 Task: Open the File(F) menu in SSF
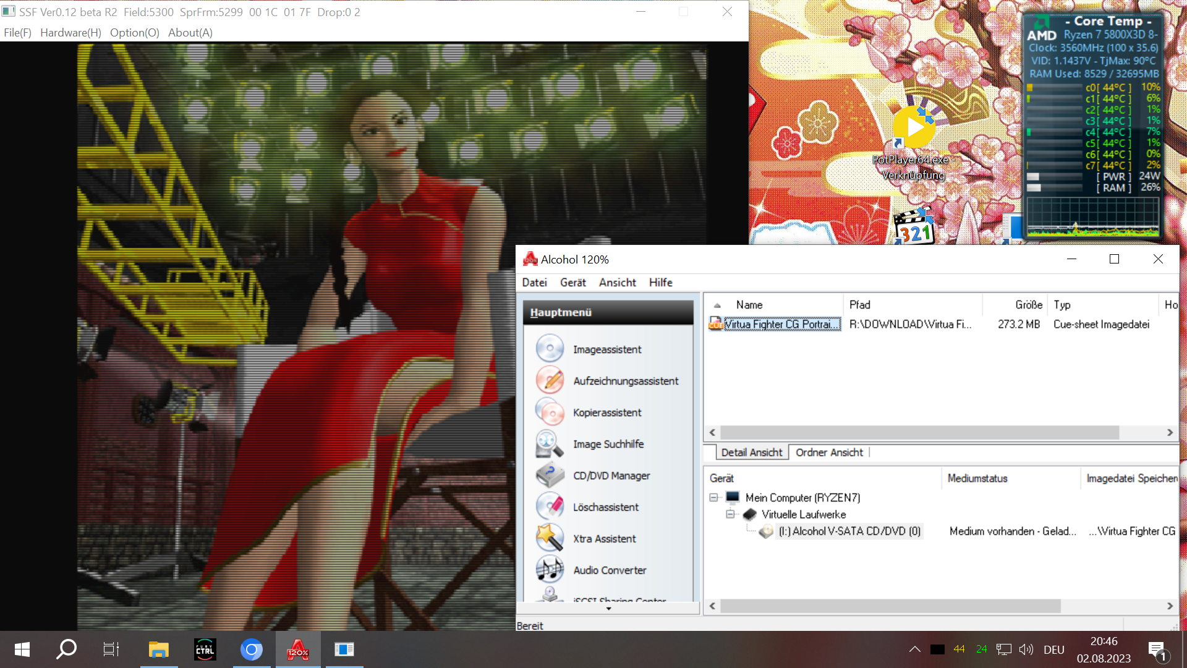click(17, 33)
